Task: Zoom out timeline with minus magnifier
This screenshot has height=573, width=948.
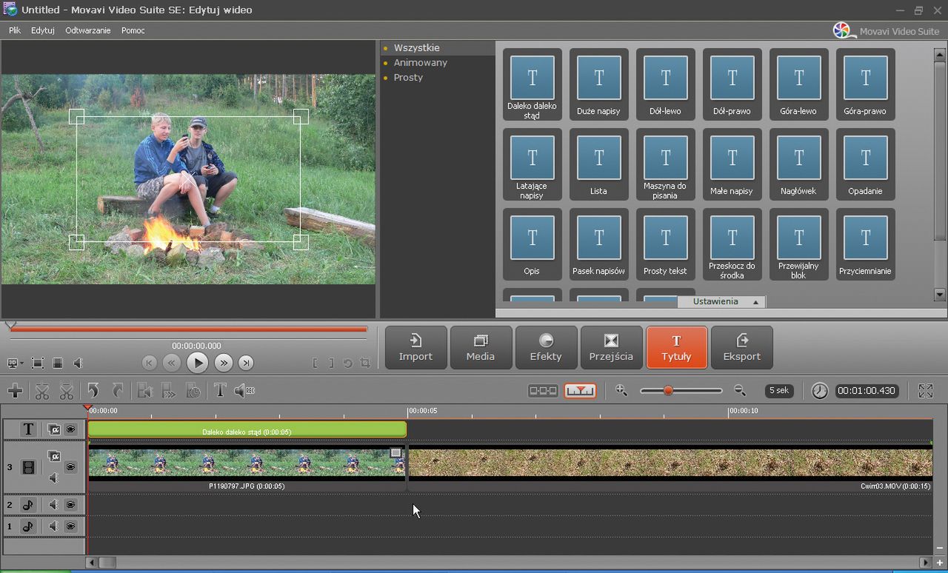Action: pyautogui.click(x=739, y=391)
